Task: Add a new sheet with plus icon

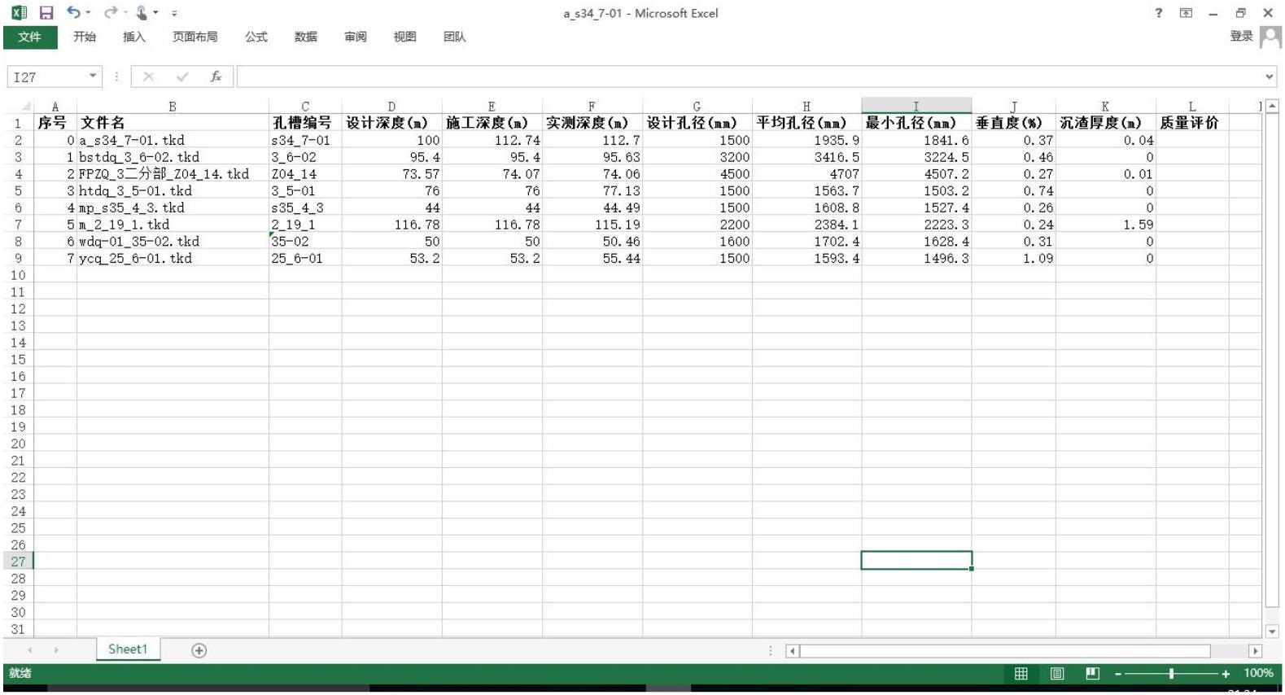Action: (199, 650)
